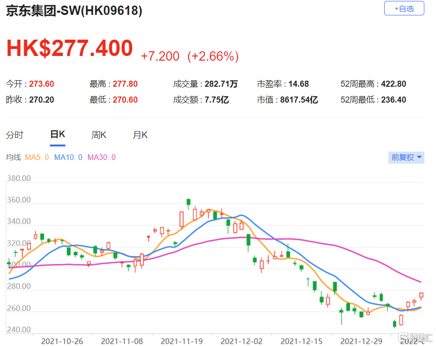
Task: Click the change value +7.200
Action: [160, 56]
